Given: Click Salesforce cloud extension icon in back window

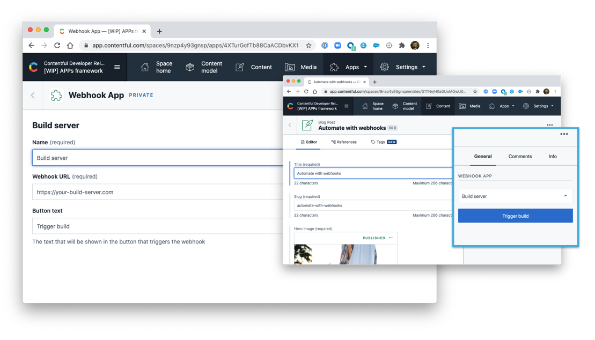Looking at the screenshot, I should (x=376, y=46).
